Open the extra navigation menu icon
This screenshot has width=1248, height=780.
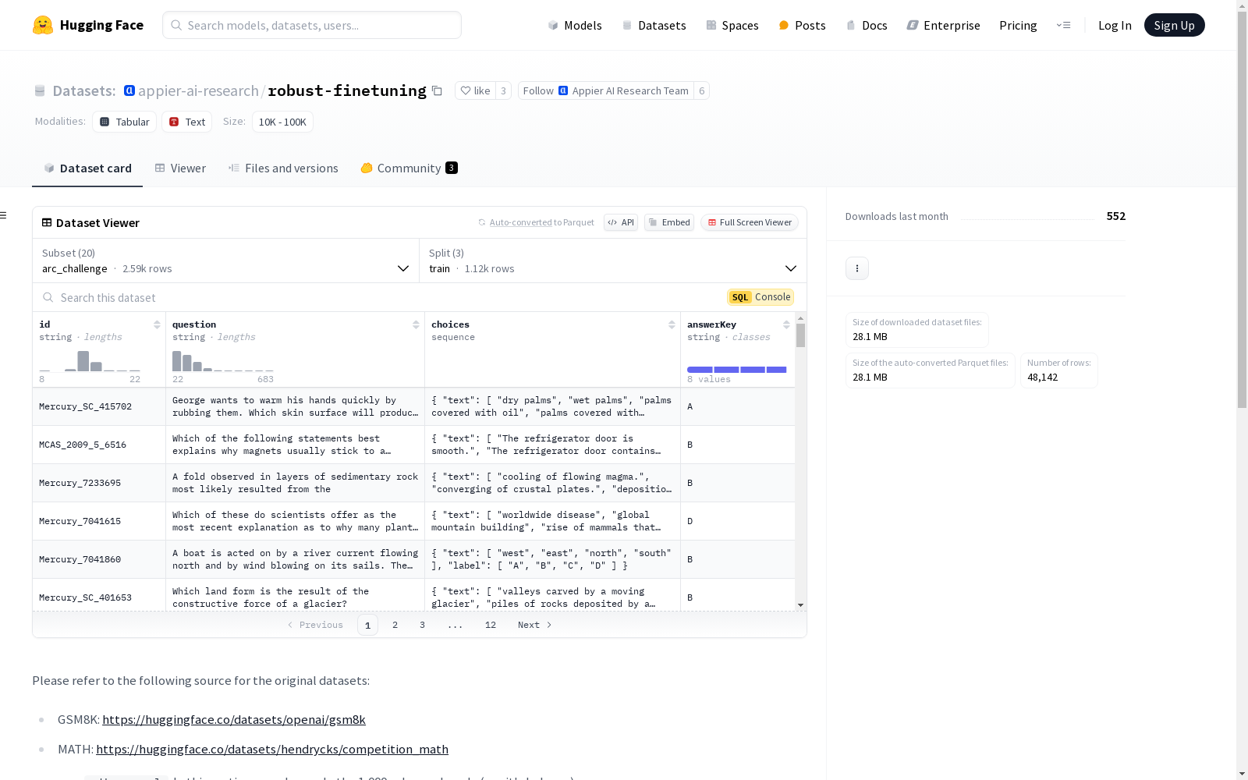1063,25
